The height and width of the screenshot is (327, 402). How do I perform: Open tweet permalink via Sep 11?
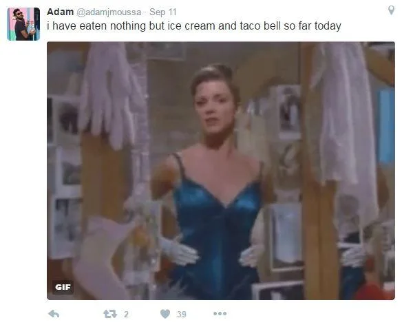pyautogui.click(x=163, y=12)
